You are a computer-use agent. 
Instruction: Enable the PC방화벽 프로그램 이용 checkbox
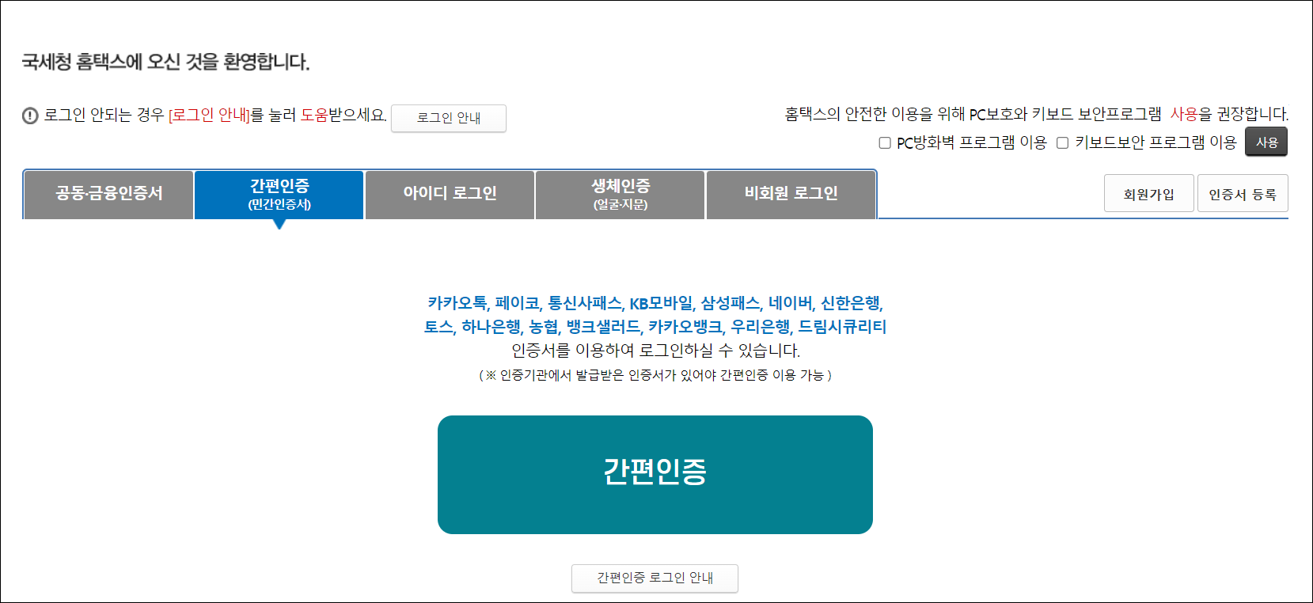pyautogui.click(x=885, y=143)
